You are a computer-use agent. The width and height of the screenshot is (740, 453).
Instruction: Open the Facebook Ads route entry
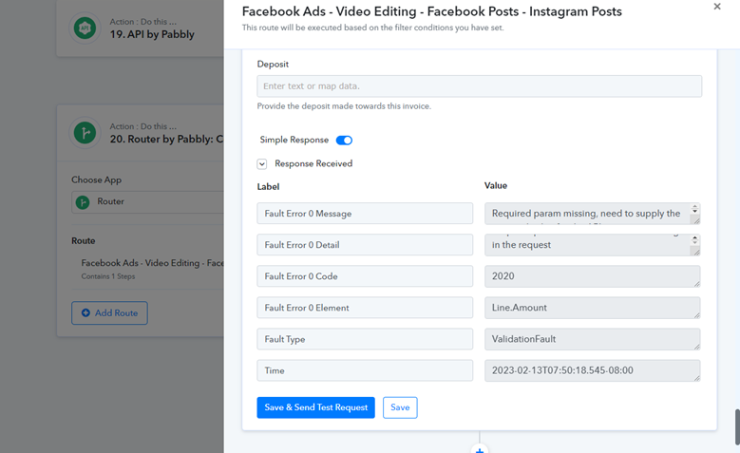coord(152,268)
